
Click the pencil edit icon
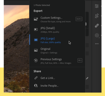coord(87,78)
